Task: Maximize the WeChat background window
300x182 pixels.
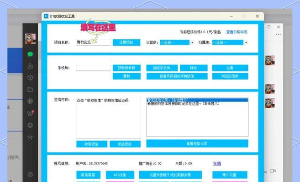Action: (x=269, y=27)
